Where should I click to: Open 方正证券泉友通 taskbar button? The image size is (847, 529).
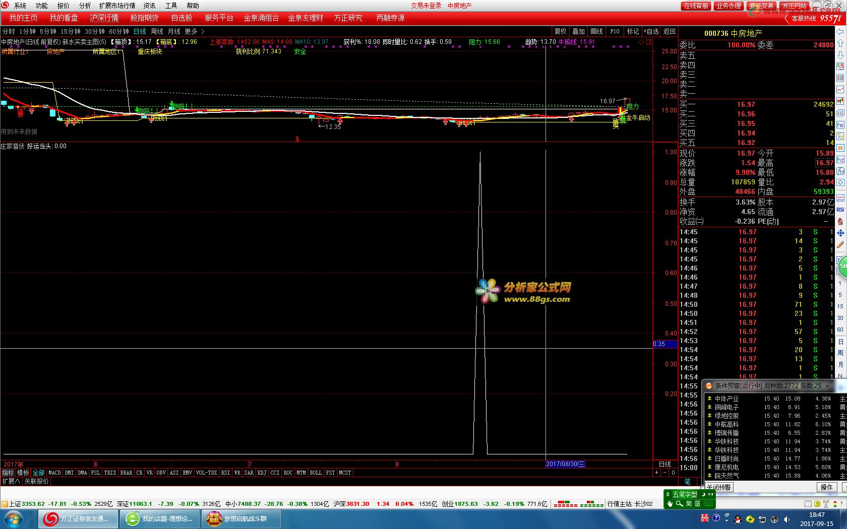[78, 519]
